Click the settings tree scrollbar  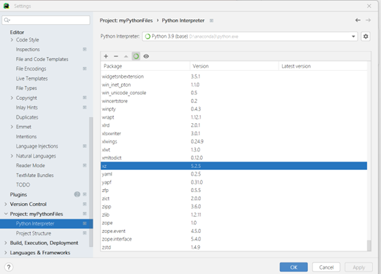91,182
